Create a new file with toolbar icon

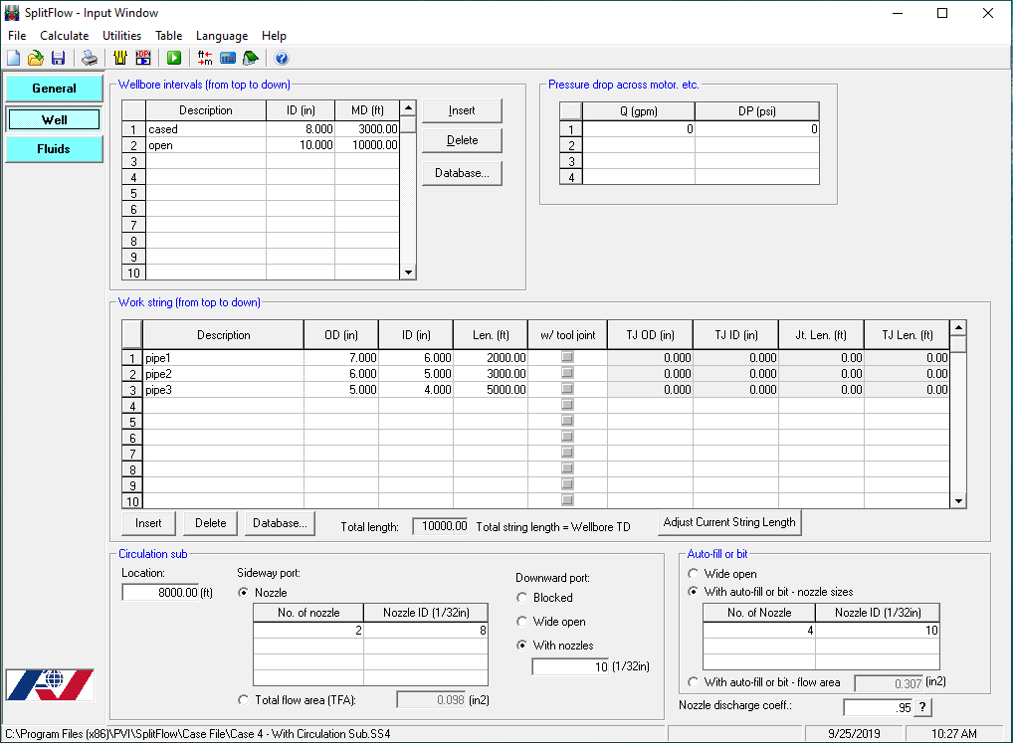pos(14,58)
